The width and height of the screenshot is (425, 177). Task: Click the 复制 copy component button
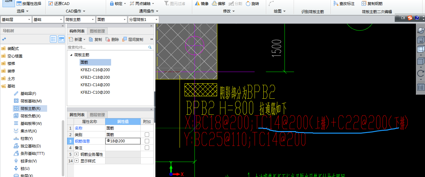pyautogui.click(x=95, y=39)
